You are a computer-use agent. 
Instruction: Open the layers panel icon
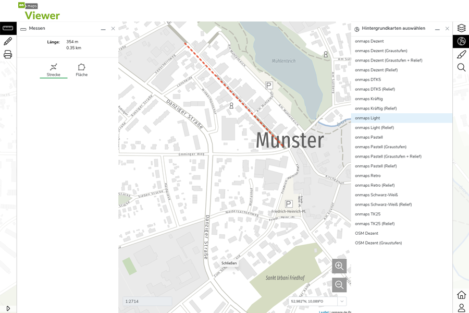pos(461,28)
